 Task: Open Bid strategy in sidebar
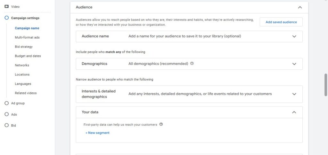pos(24,47)
